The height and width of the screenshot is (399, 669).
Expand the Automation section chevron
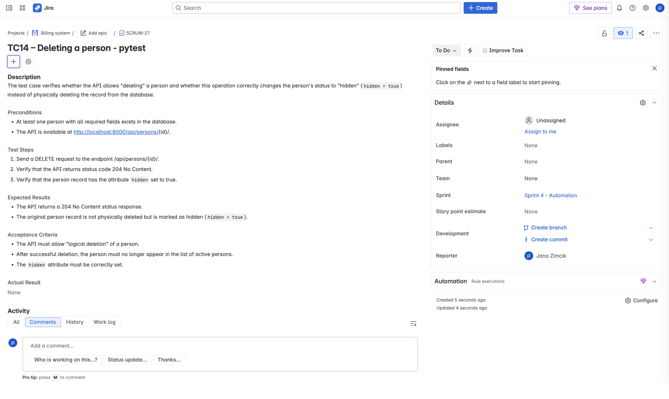pyautogui.click(x=654, y=281)
